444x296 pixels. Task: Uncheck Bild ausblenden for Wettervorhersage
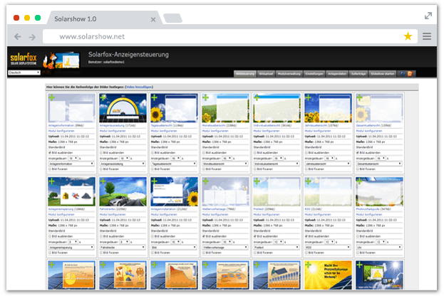(x=204, y=236)
